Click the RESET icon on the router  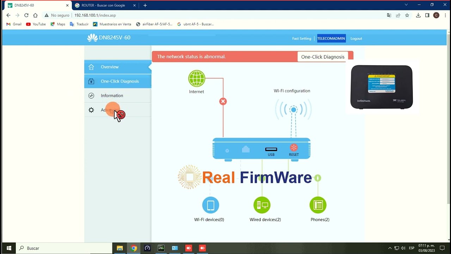click(294, 148)
